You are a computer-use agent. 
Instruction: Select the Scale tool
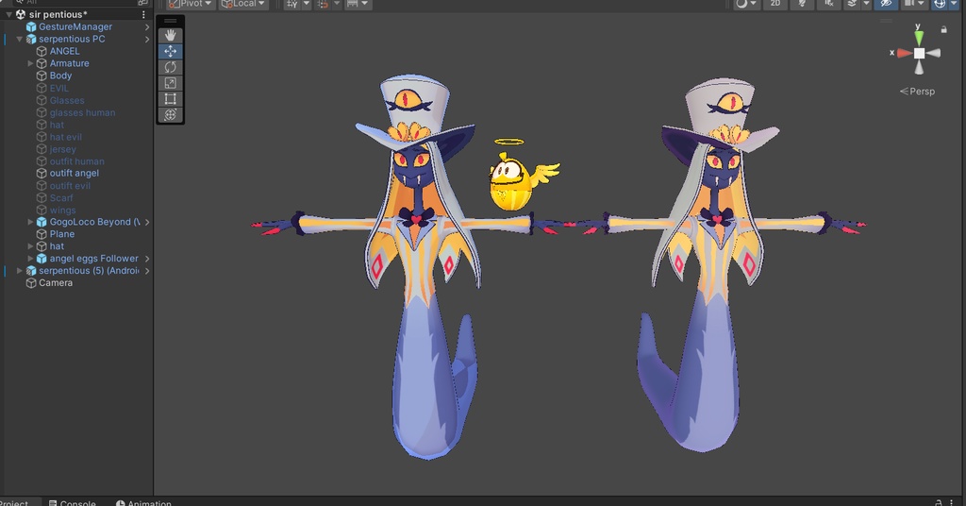170,83
